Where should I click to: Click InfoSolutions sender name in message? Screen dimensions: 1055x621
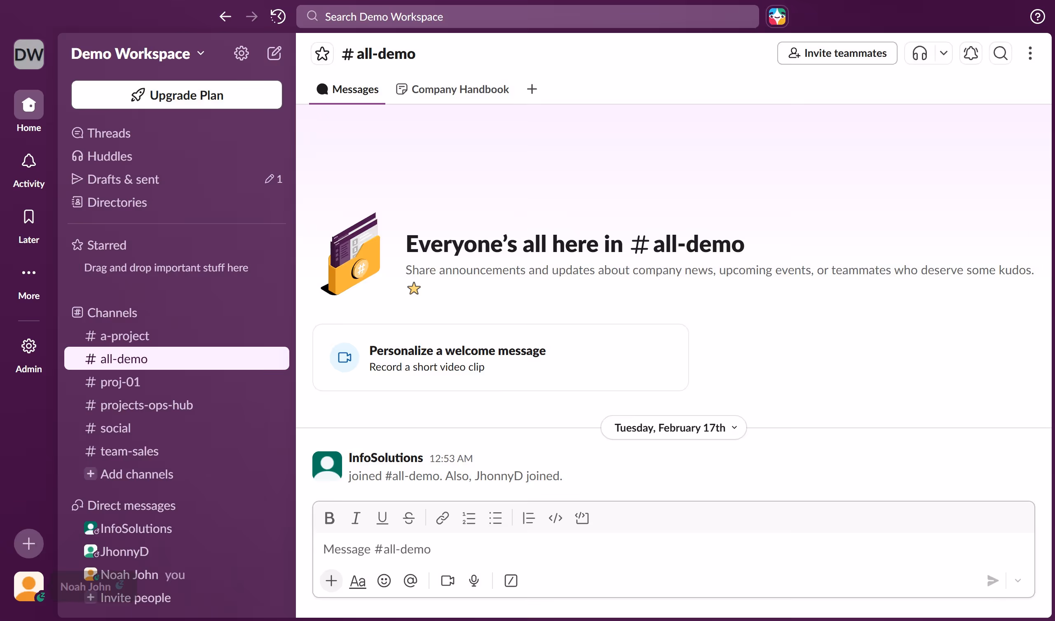pyautogui.click(x=386, y=458)
